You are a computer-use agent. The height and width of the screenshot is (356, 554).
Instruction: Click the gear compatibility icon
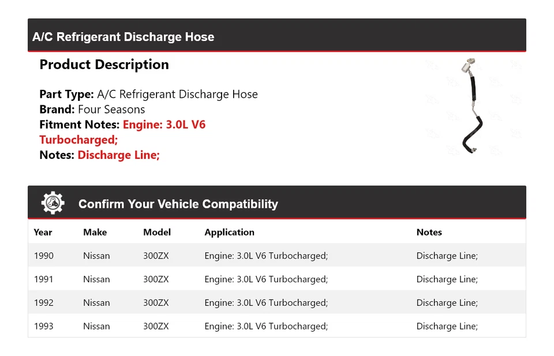(x=53, y=203)
